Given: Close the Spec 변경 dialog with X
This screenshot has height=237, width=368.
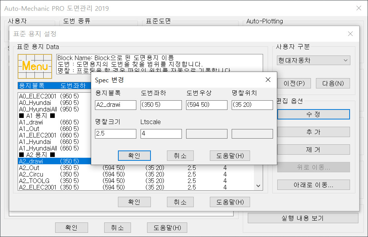Looking at the screenshot, I should pos(268,80).
